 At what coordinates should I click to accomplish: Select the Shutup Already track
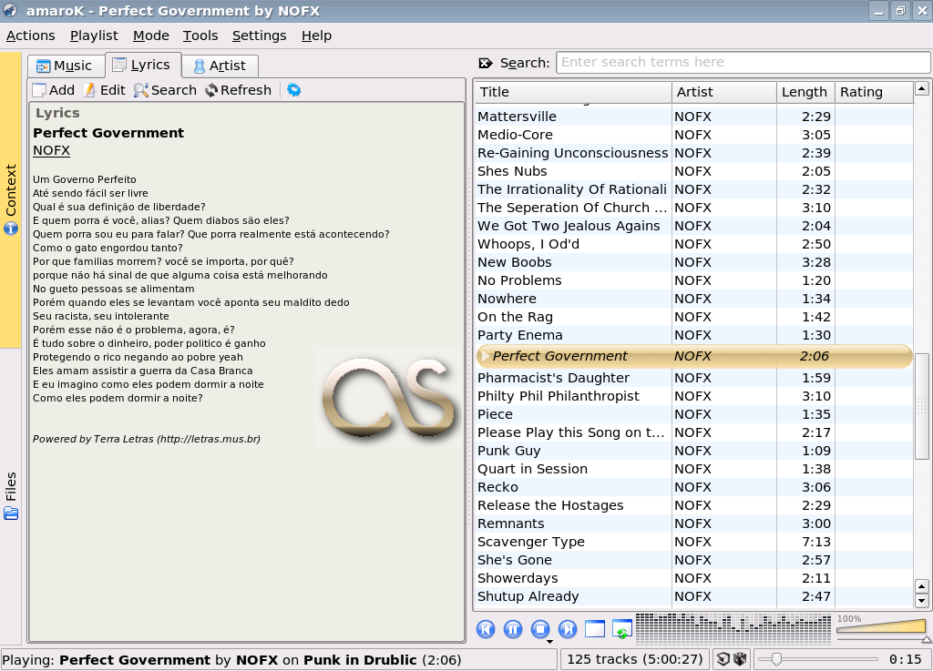point(693,596)
